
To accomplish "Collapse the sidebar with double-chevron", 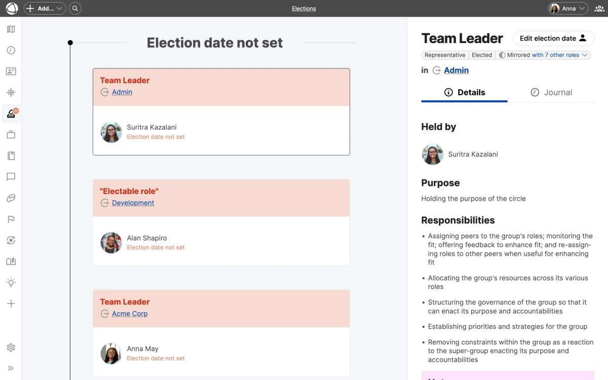I will pos(11,368).
